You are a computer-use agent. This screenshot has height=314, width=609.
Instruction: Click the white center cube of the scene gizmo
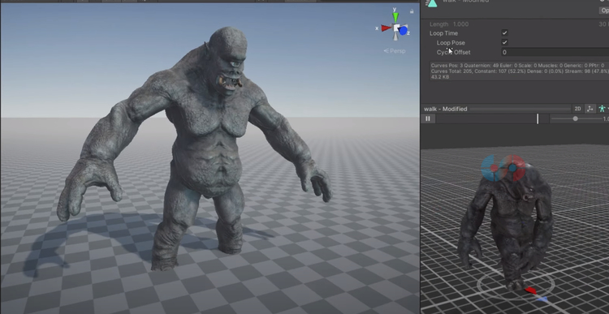pos(396,28)
